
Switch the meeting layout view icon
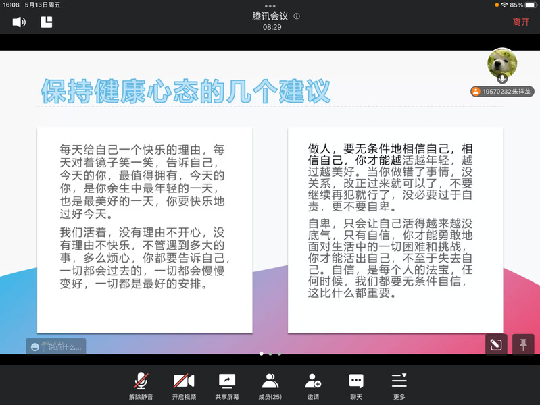pos(47,22)
